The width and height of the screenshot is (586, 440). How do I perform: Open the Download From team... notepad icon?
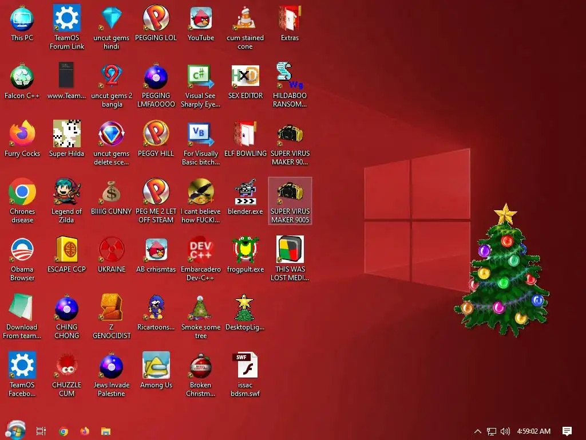point(22,316)
